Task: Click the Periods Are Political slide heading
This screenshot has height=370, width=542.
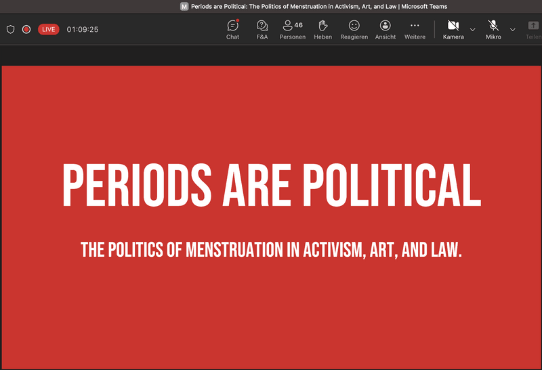Action: click(271, 186)
